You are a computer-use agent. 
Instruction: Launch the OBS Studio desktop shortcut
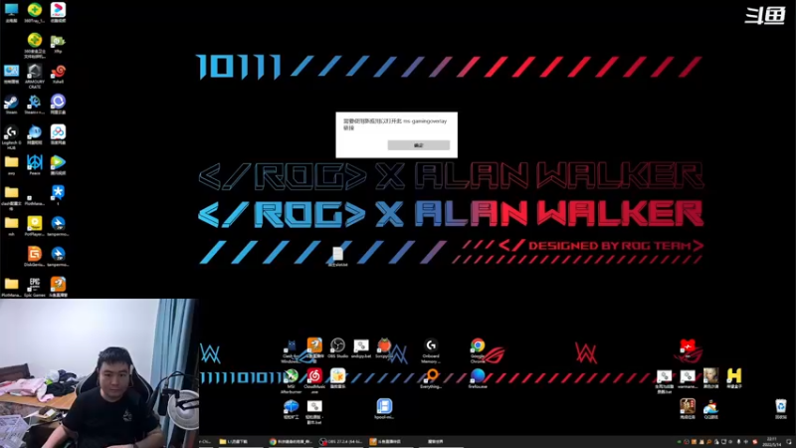coord(337,348)
